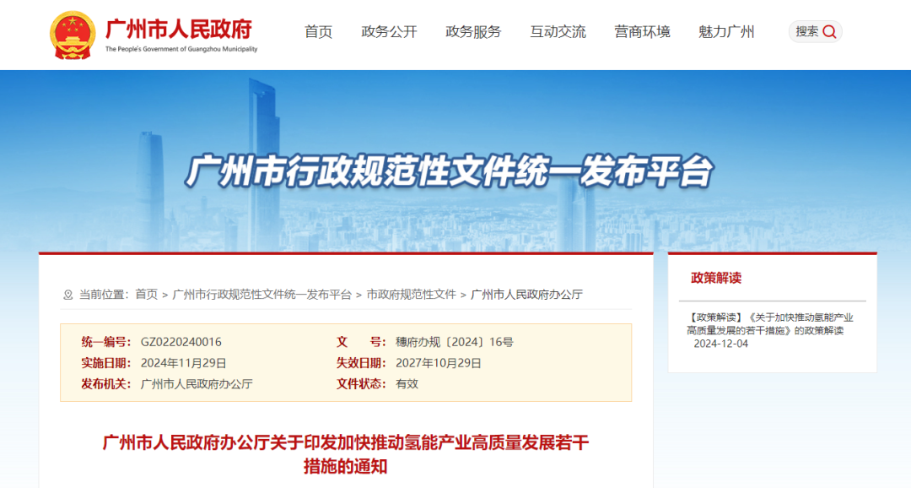Click the 失效日期 label
This screenshot has height=488, width=911.
(361, 363)
